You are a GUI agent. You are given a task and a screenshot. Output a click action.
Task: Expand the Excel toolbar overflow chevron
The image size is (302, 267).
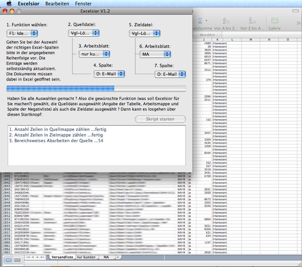(298, 23)
